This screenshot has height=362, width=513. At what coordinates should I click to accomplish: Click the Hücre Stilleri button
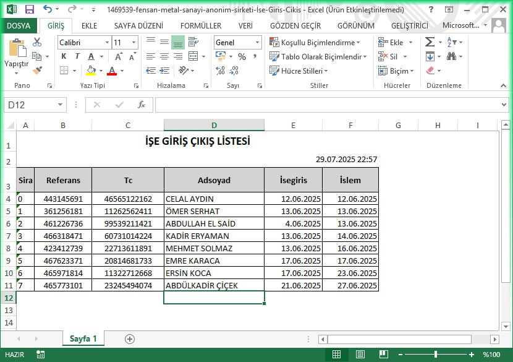coord(298,70)
